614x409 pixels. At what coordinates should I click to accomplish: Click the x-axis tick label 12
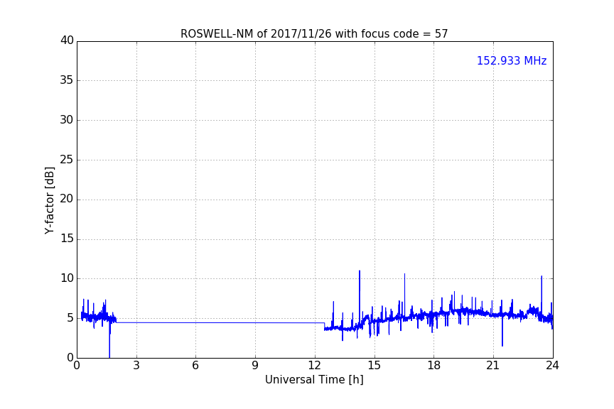tap(314, 366)
